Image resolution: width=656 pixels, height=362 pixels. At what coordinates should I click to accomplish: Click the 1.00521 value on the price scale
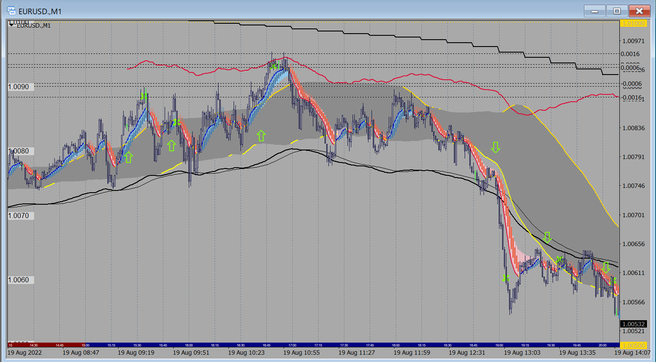633,331
